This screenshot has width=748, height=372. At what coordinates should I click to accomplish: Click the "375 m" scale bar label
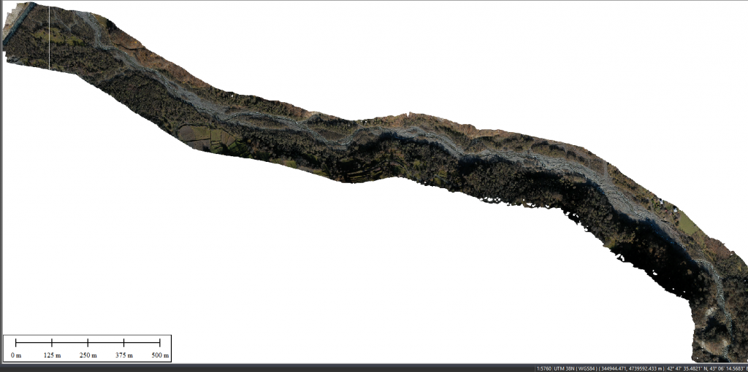coord(123,355)
